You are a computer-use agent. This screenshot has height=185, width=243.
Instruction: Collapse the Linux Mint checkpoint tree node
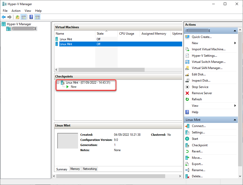click(58, 83)
